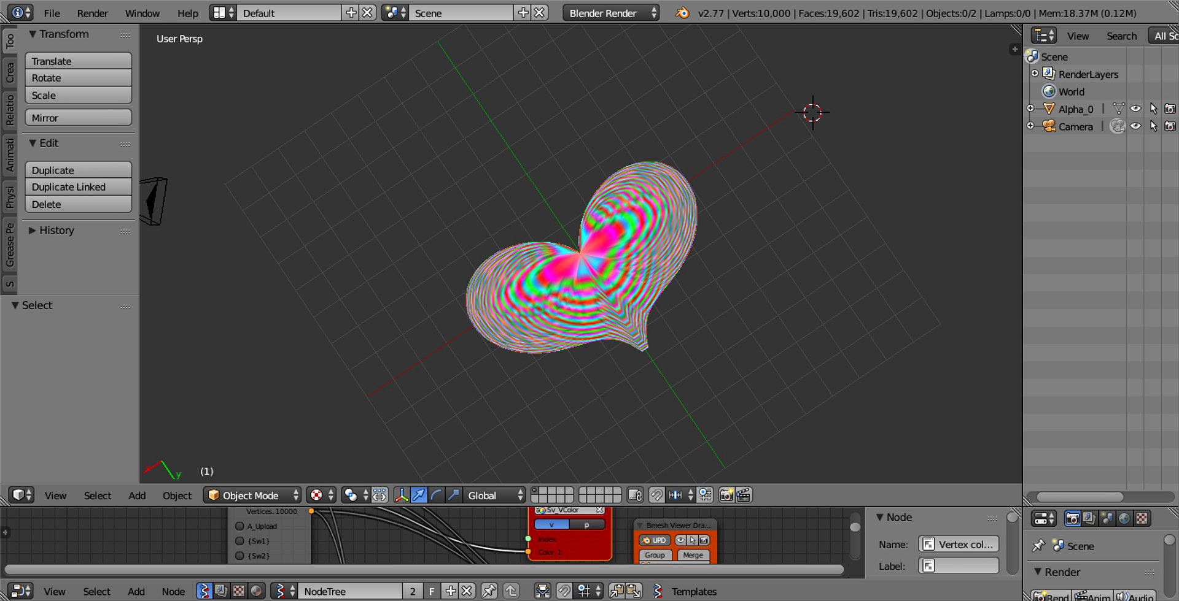This screenshot has height=601, width=1179.
Task: Click the World properties globe tab icon
Action: click(1124, 519)
